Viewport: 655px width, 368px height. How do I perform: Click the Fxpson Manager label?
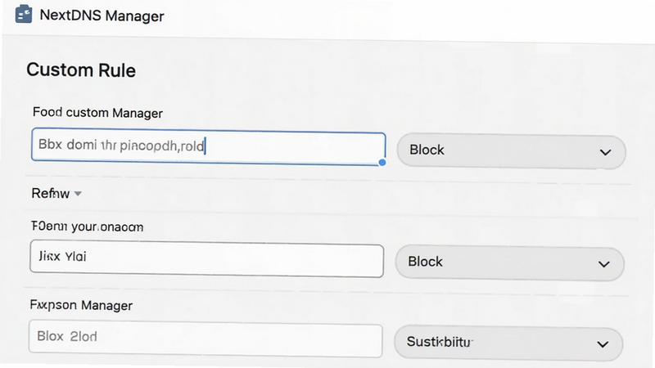pos(81,305)
